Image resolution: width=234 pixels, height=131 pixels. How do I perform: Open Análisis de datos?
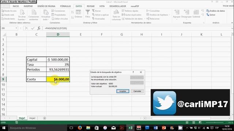coord(216,11)
